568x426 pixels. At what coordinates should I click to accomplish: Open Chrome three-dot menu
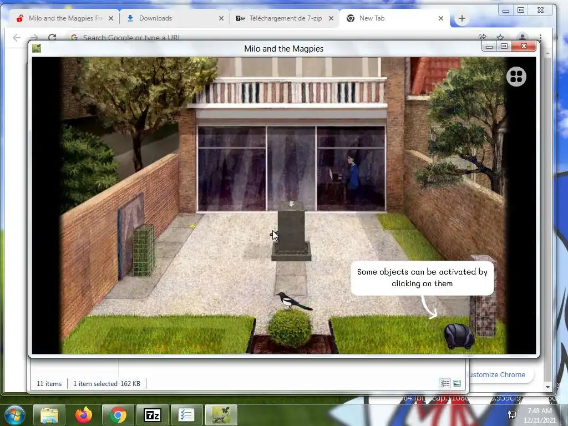540,37
